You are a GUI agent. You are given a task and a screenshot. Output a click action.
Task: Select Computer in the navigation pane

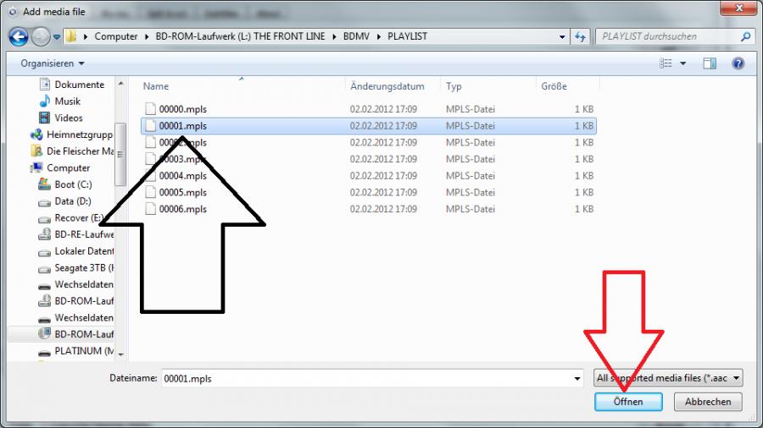coord(68,167)
